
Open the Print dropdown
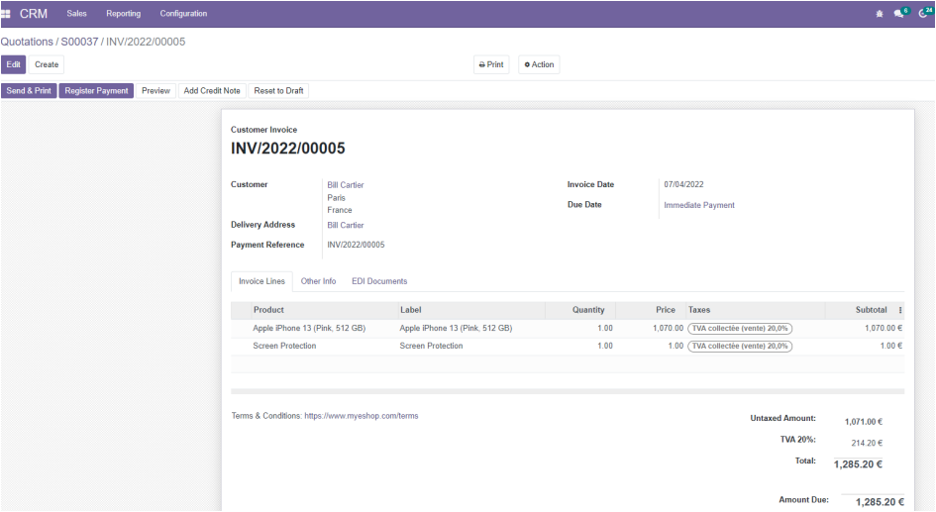coord(491,64)
